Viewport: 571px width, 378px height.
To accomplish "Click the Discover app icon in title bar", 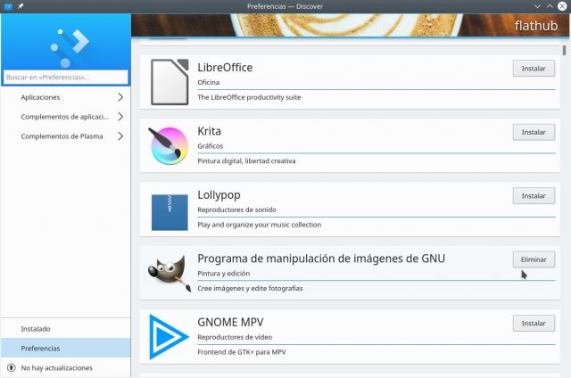I will click(8, 6).
